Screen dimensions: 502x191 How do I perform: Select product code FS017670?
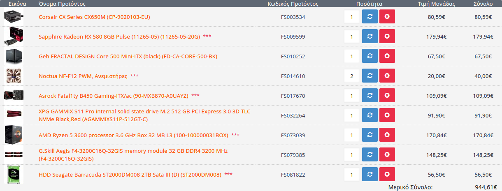coord(293,96)
